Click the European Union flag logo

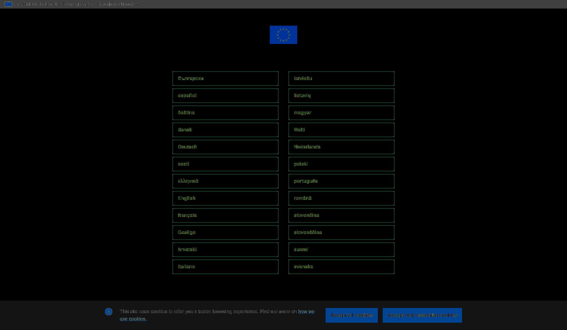(283, 35)
